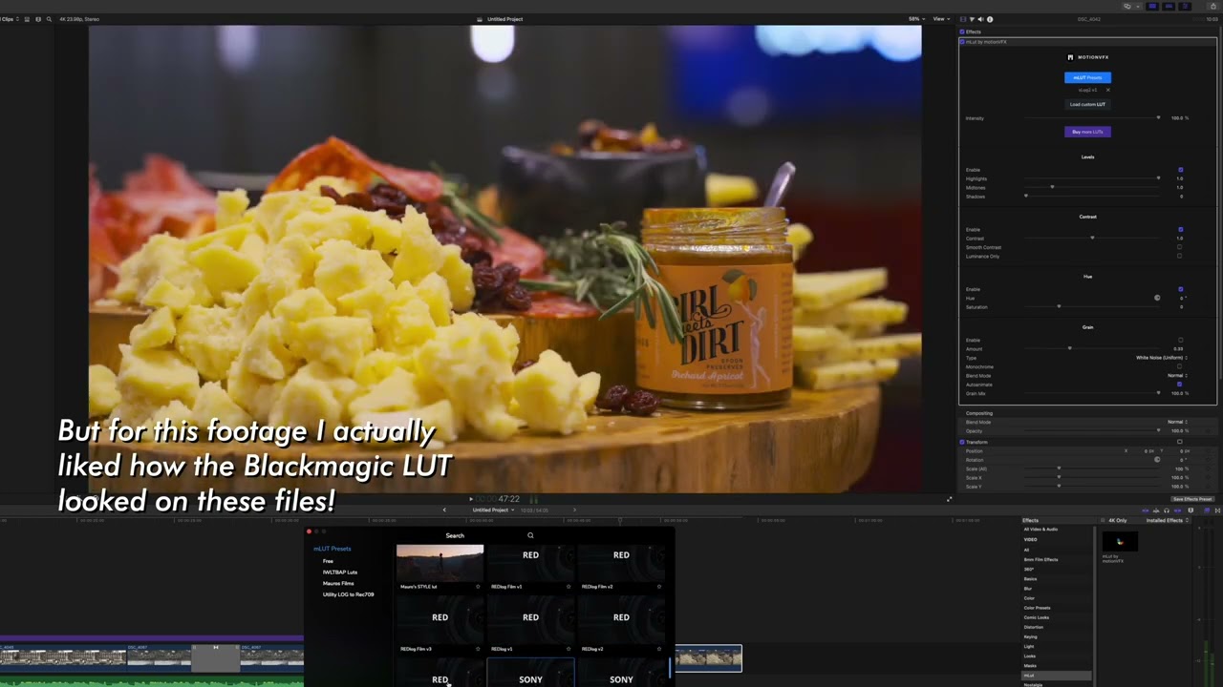Enable the Monochrome checkbox
The height and width of the screenshot is (687, 1223).
click(1180, 366)
